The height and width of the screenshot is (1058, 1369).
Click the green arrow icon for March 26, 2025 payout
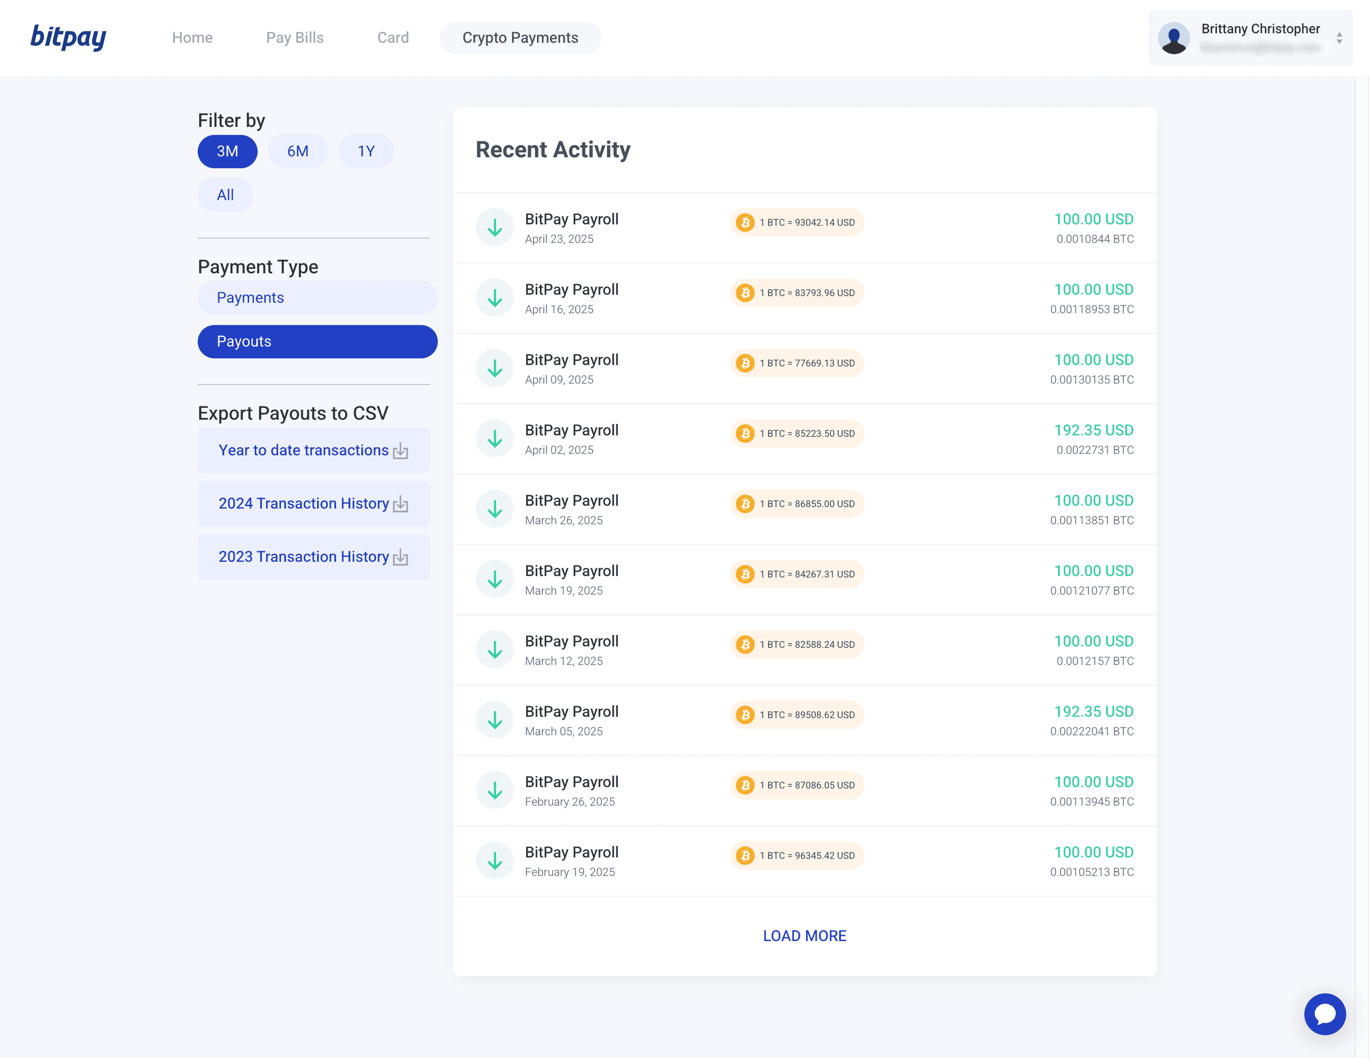(494, 508)
